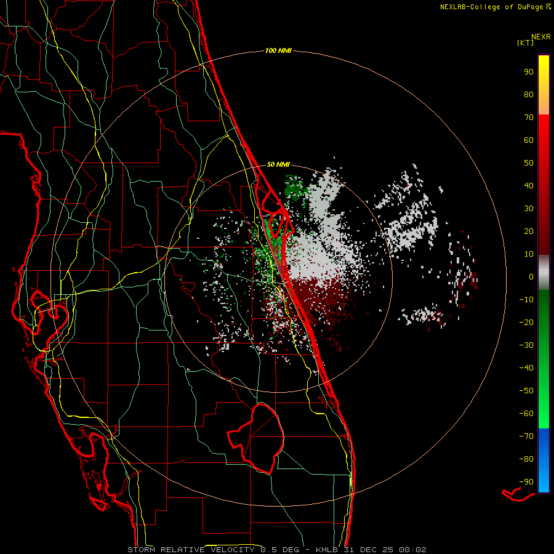The width and height of the screenshot is (554, 554).
Task: Click the 0 value on velocity scale
Action: (x=531, y=276)
